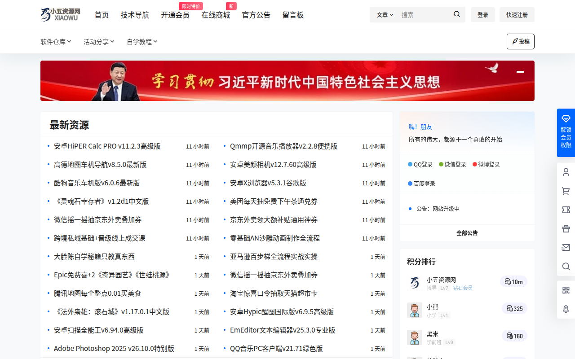575x359 pixels.
Task: Open 京东外卖领大额补贴通用神券
Action: [274, 220]
